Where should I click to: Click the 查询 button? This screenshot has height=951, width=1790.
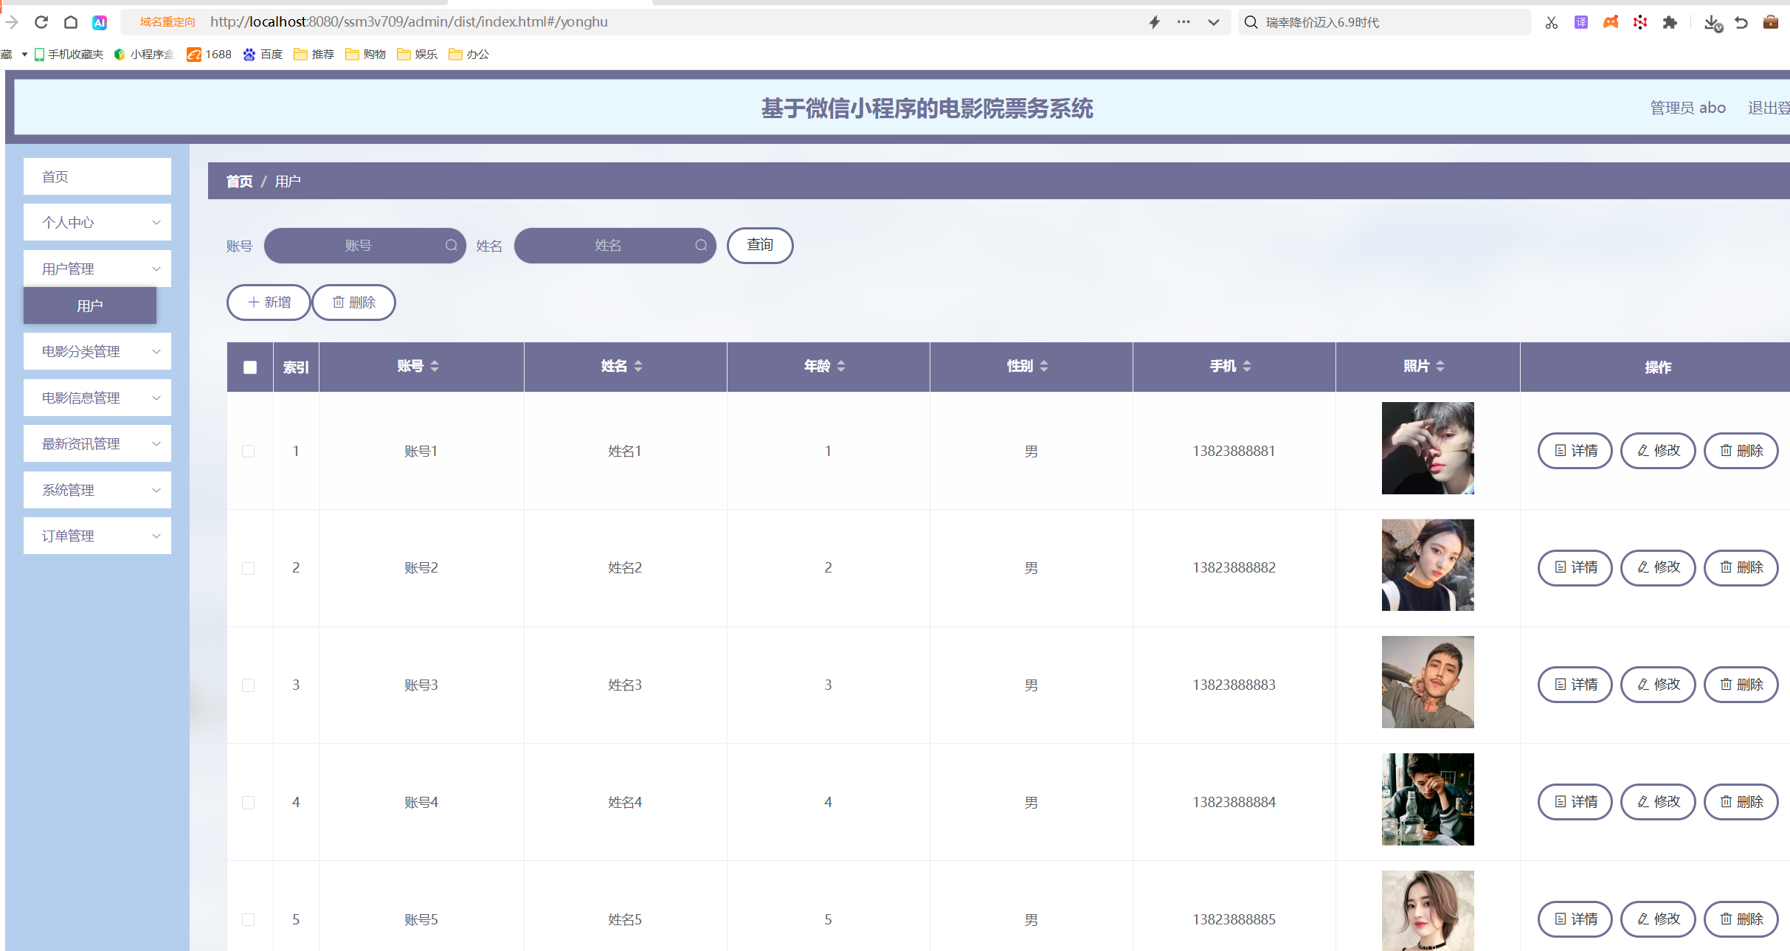[x=760, y=245]
